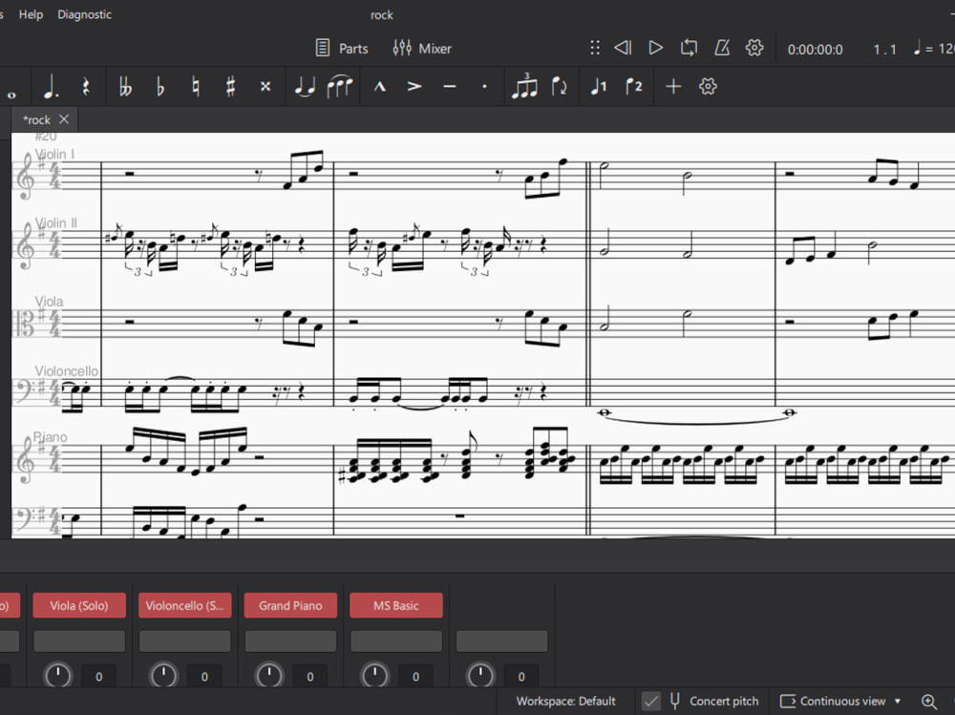Toggle the double flat accidental
Screen dimensions: 955x715
click(x=125, y=87)
